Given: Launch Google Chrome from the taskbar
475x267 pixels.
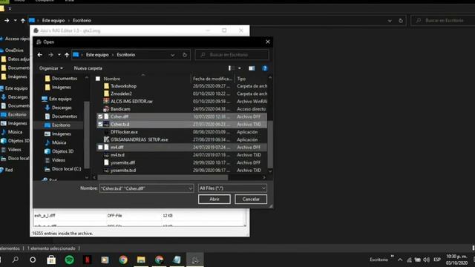Looking at the screenshot, I should point(123,260).
